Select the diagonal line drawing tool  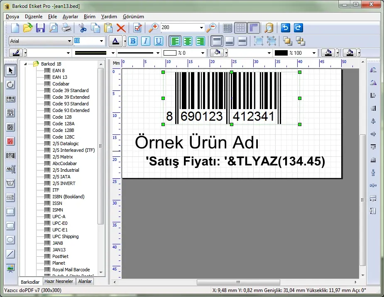click(x=10, y=254)
